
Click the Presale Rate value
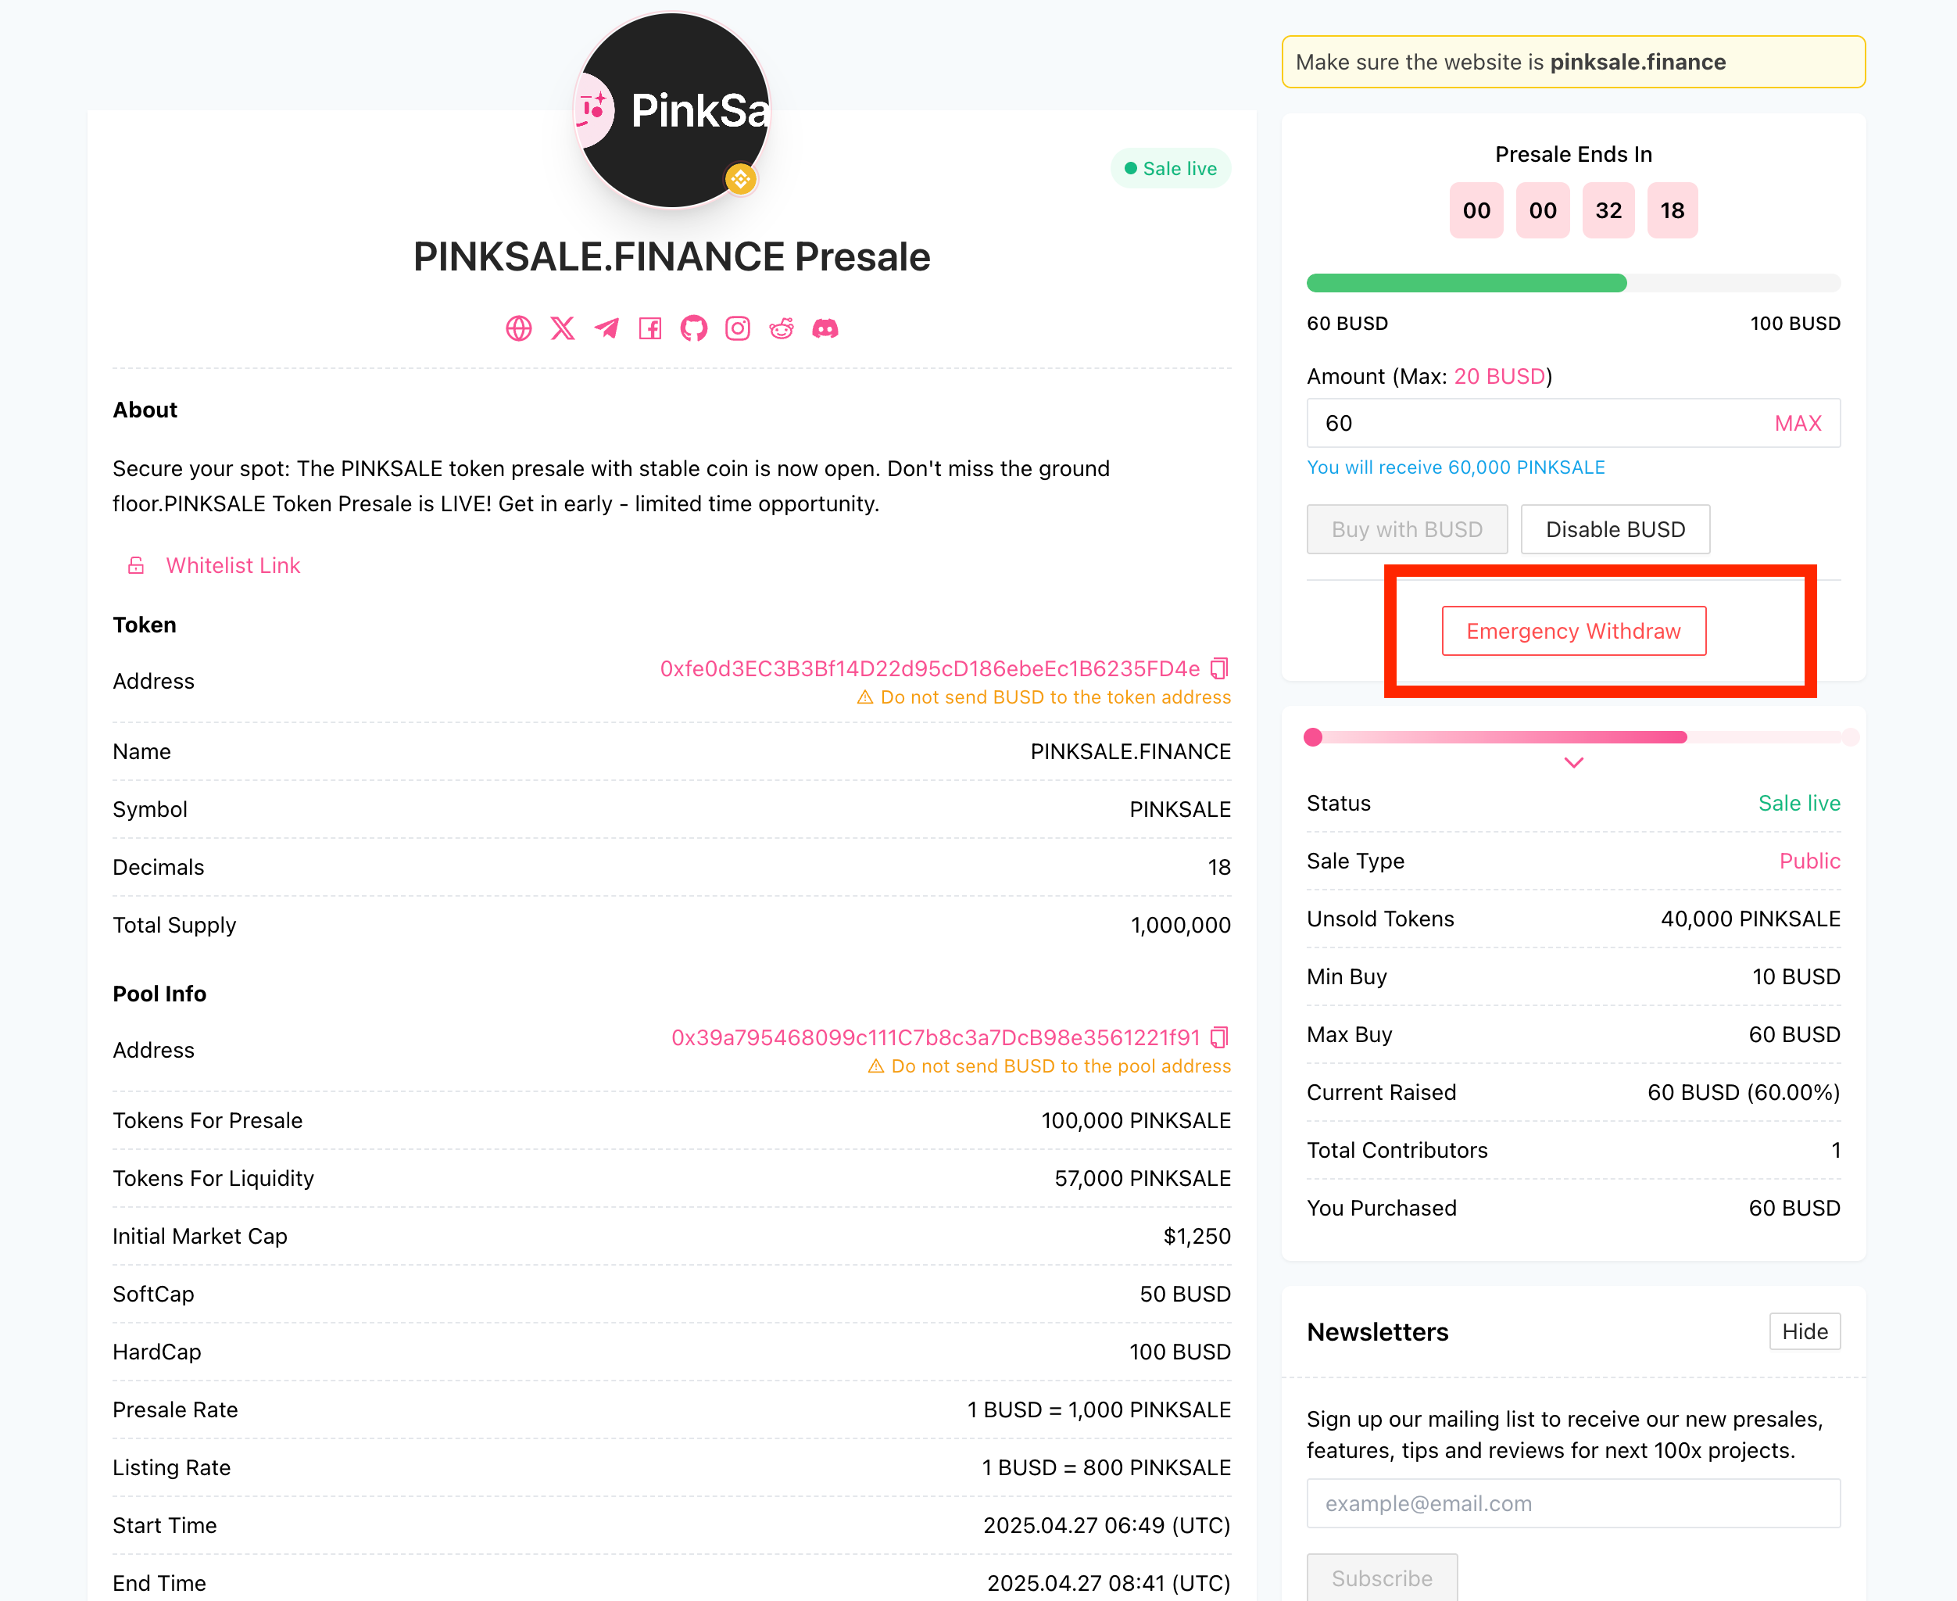tap(1099, 1409)
